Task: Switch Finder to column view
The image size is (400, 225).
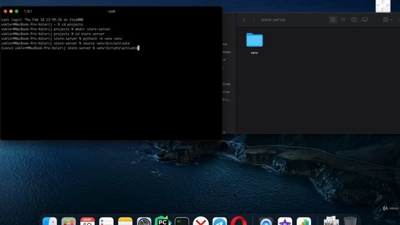Action: point(354,19)
